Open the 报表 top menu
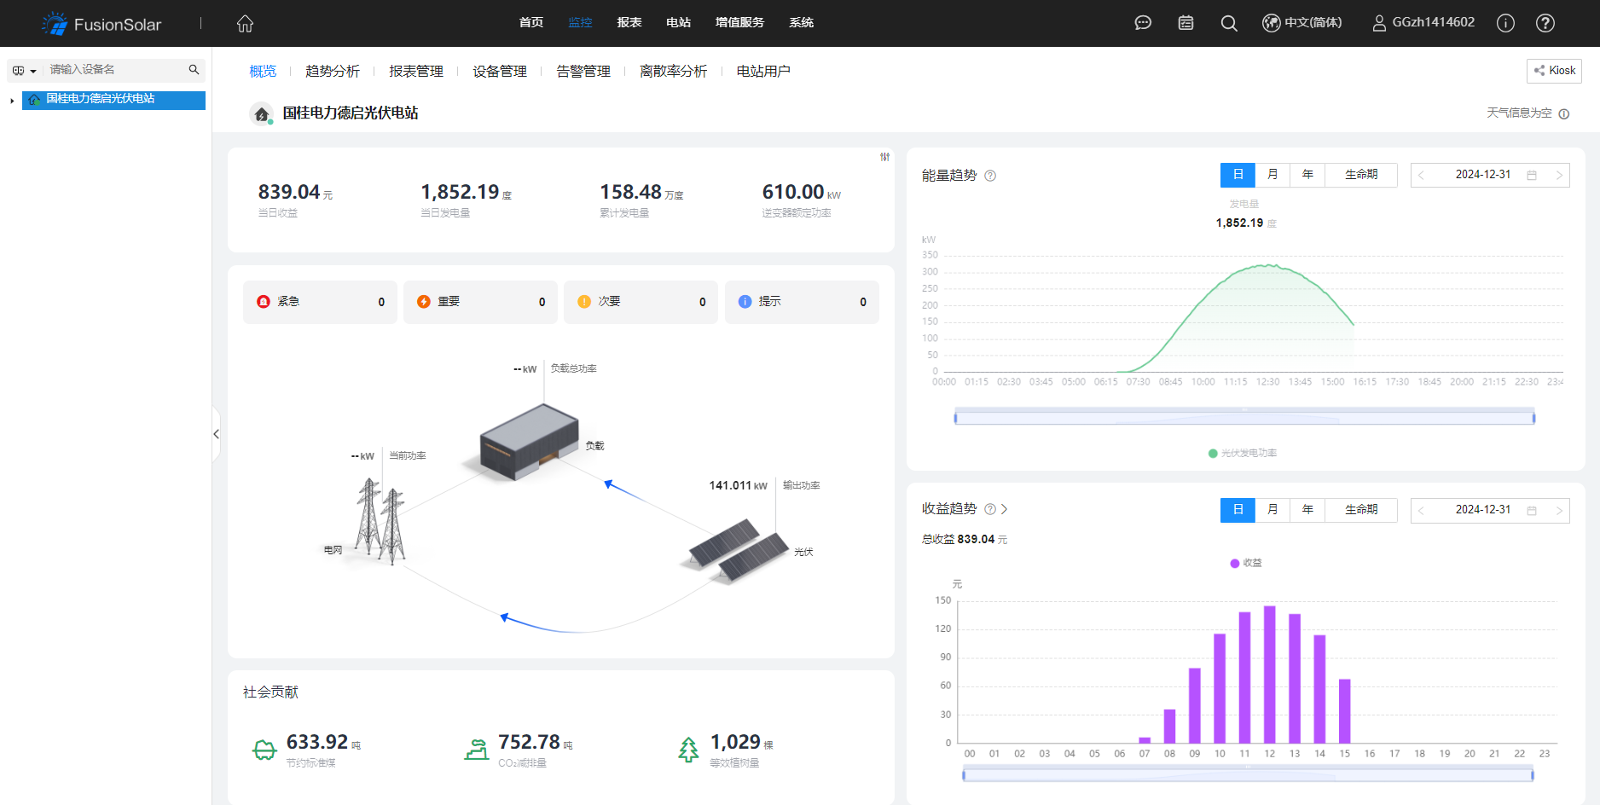This screenshot has height=805, width=1600. click(x=629, y=23)
